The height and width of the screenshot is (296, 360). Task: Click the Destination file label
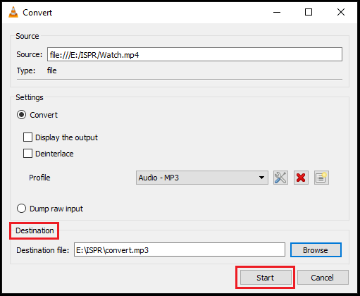point(42,250)
